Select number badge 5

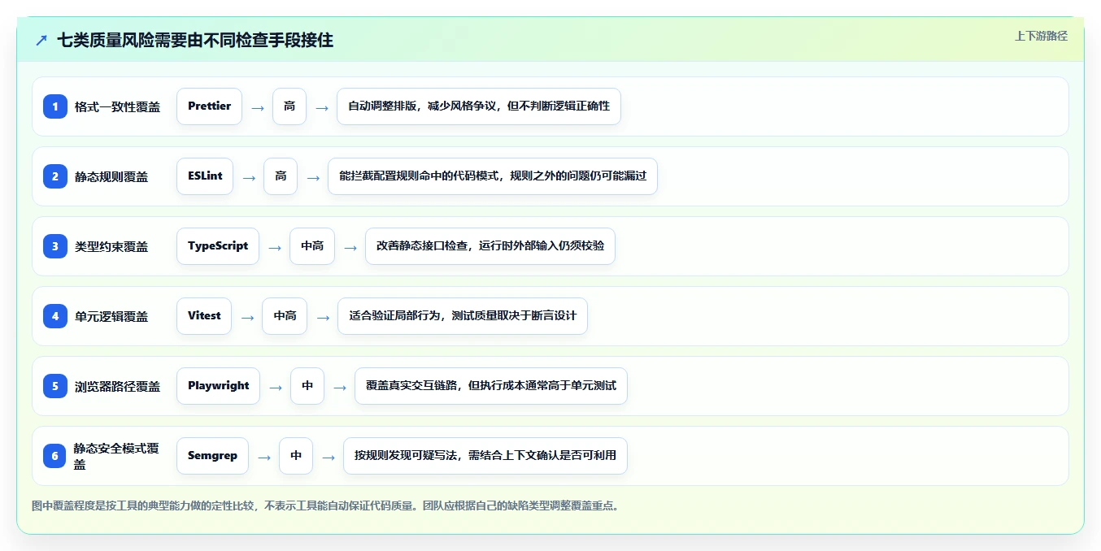click(55, 386)
